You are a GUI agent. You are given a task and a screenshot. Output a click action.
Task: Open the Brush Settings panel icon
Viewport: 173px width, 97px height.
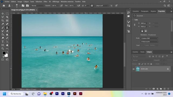(x=129, y=22)
